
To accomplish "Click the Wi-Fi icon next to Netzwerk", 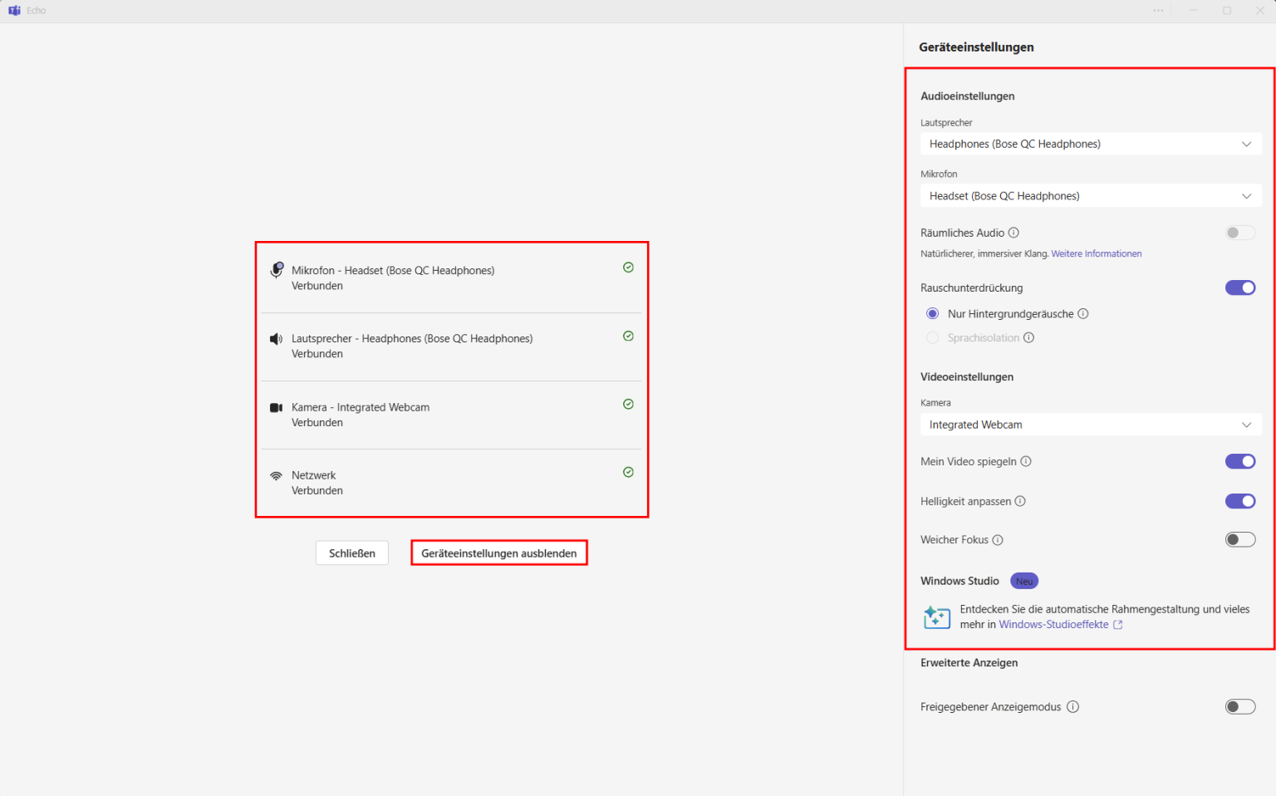I will pos(277,474).
